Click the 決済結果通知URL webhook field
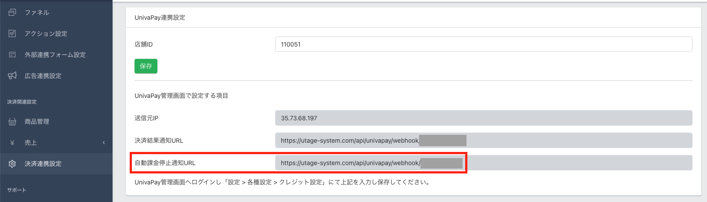The height and width of the screenshot is (202, 707). point(483,141)
